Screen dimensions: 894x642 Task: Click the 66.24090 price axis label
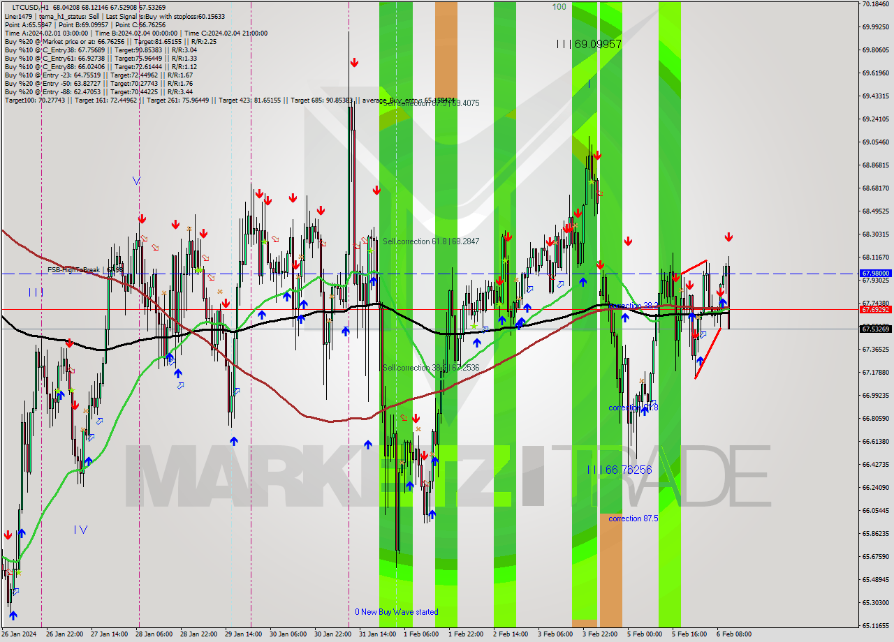(875, 488)
